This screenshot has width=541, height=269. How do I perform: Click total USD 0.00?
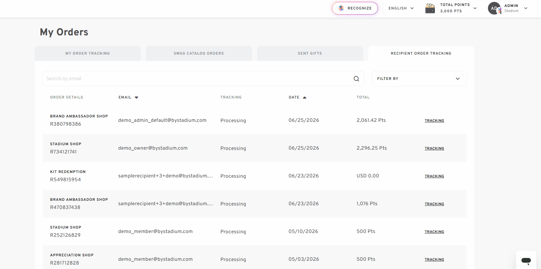[368, 176]
